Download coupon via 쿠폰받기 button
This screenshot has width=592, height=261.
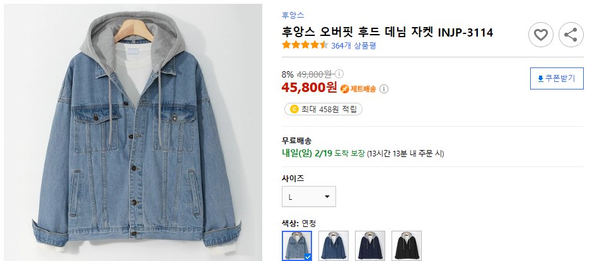click(x=557, y=79)
